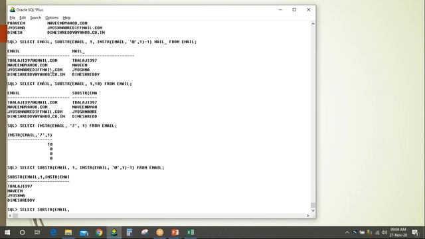
Task: Minimize the SQL*Plus window
Action: pyautogui.click(x=280, y=10)
